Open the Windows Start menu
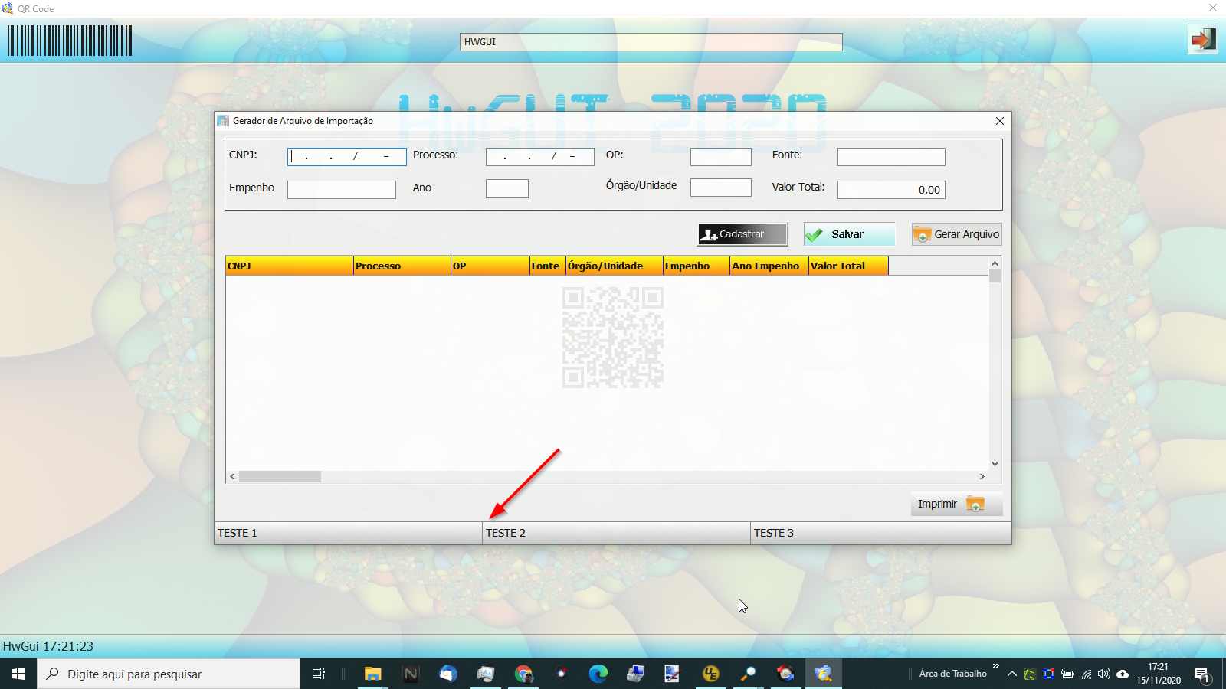 (18, 674)
